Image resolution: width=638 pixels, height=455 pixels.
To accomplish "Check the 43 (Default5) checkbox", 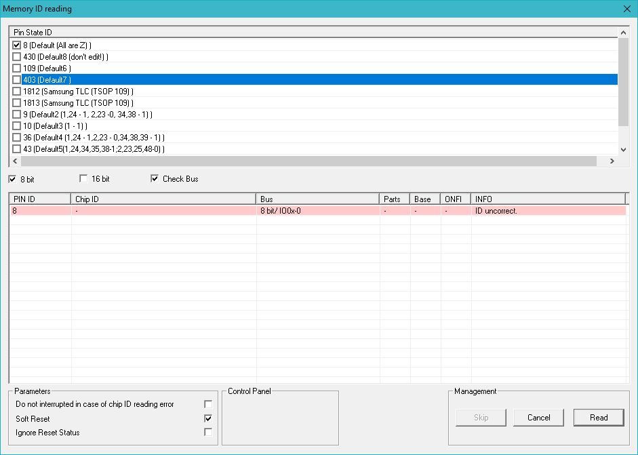I will tap(17, 149).
